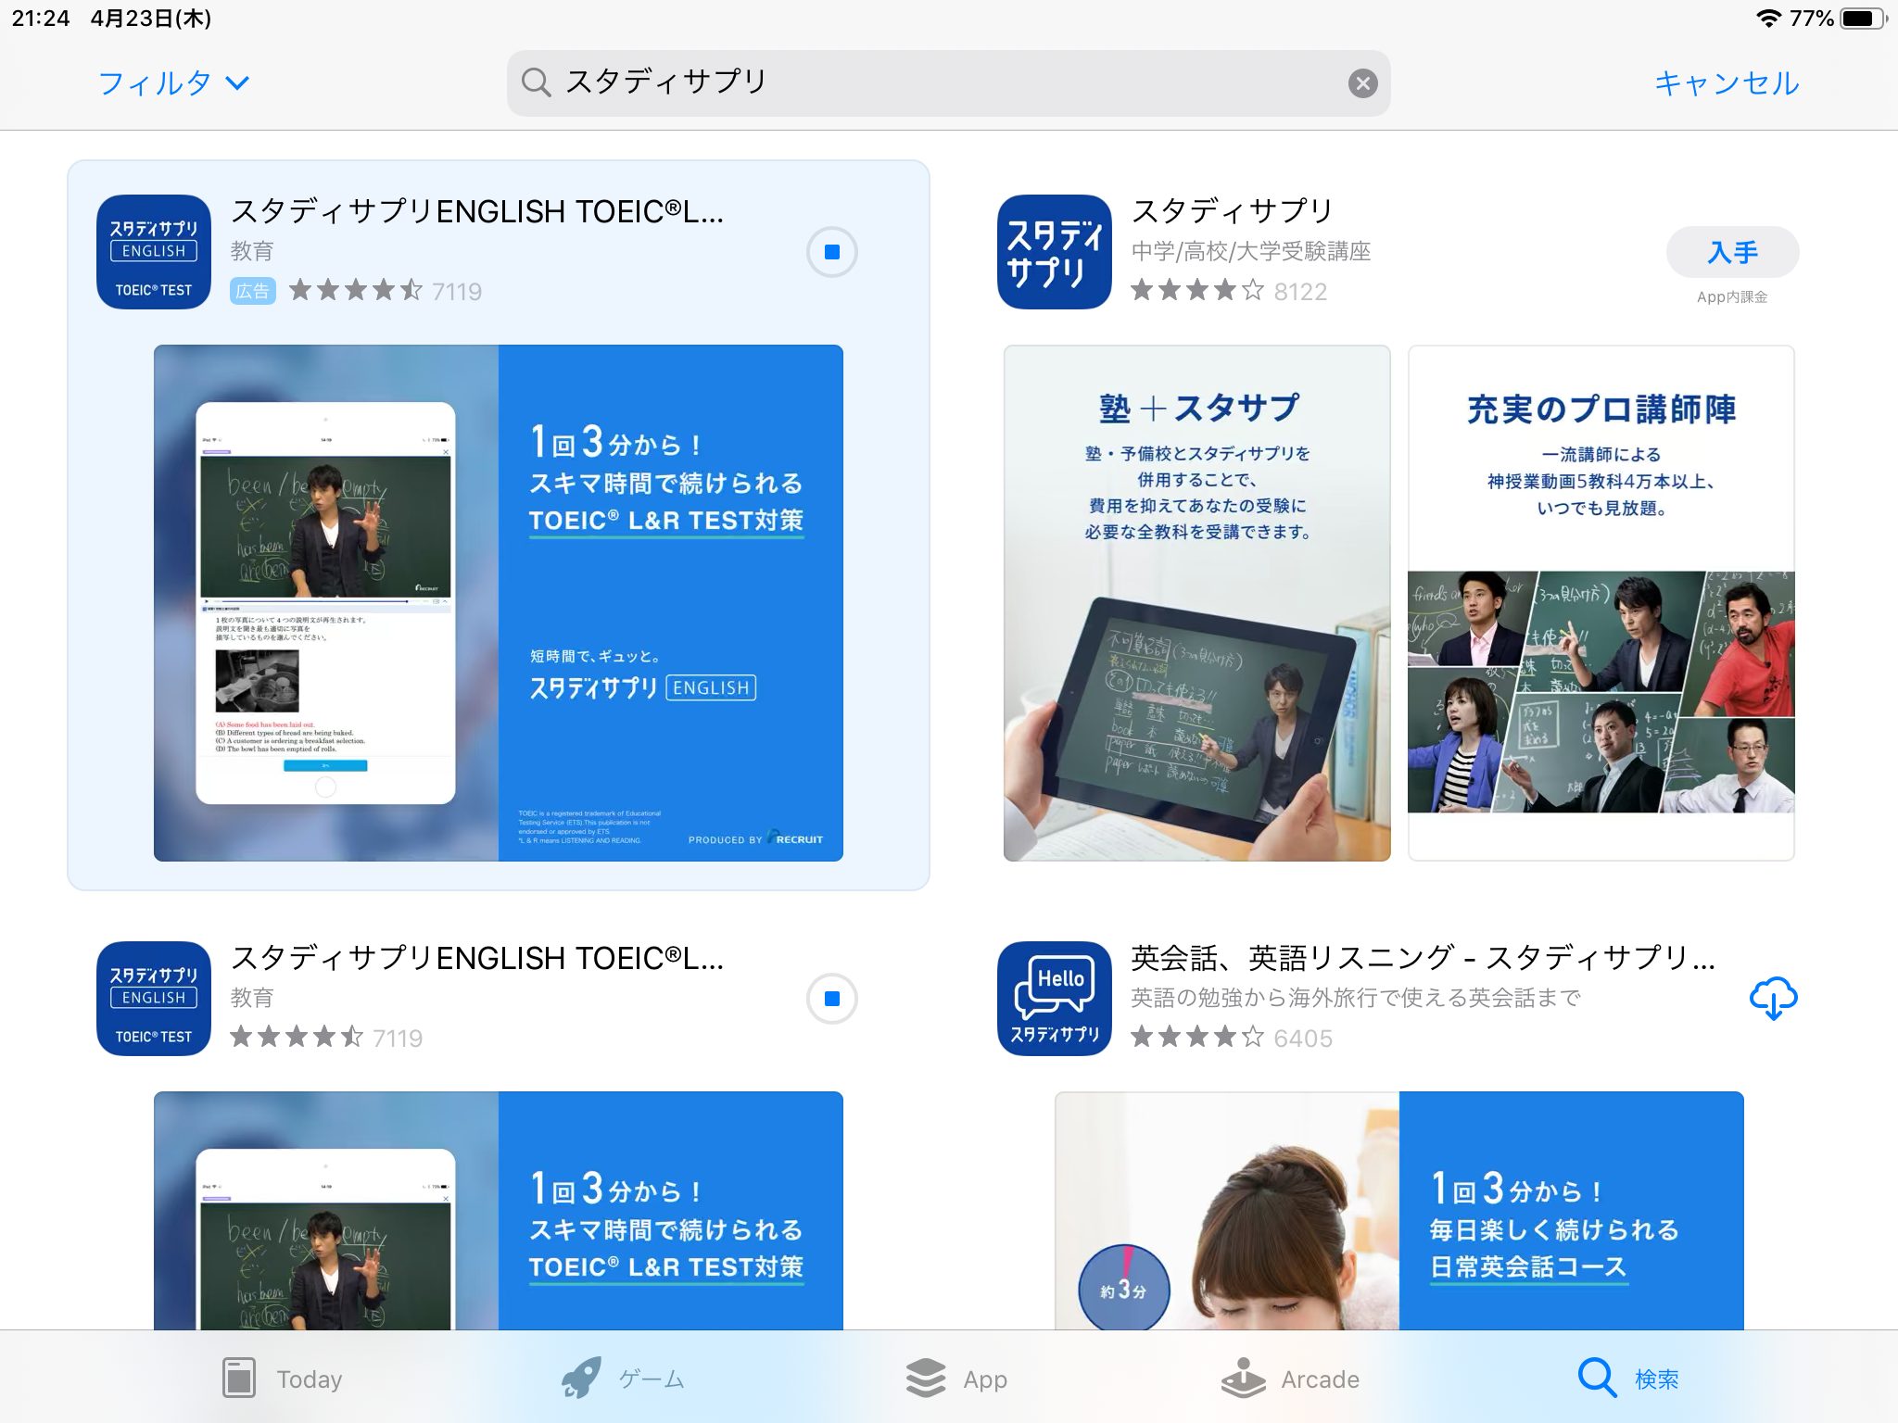Viewport: 1898px width, 1423px height.
Task: Click the 広告 ad badge
Action: tap(252, 291)
